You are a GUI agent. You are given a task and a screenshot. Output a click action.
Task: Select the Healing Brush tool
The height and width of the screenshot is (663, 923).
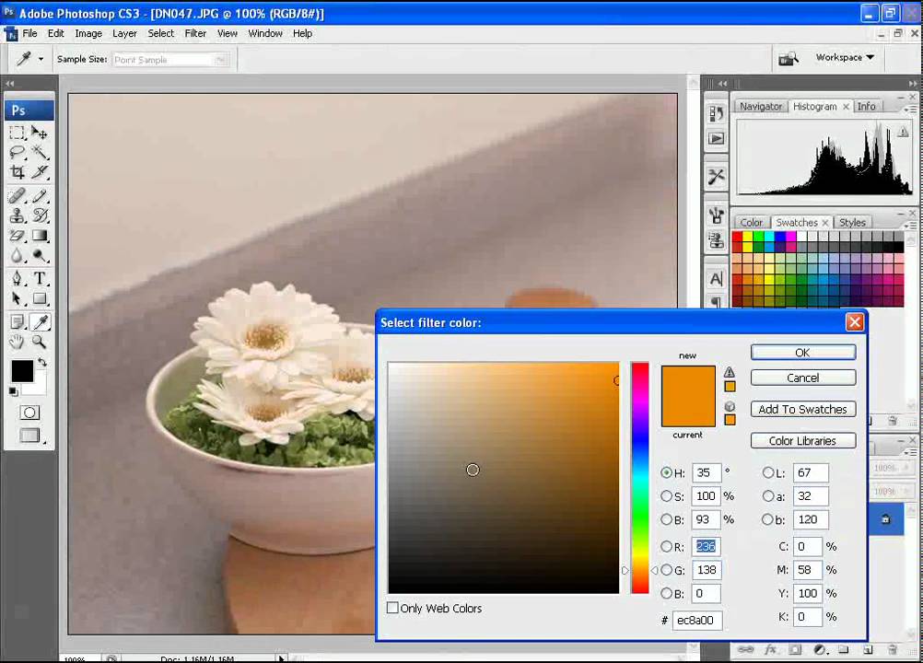point(18,195)
